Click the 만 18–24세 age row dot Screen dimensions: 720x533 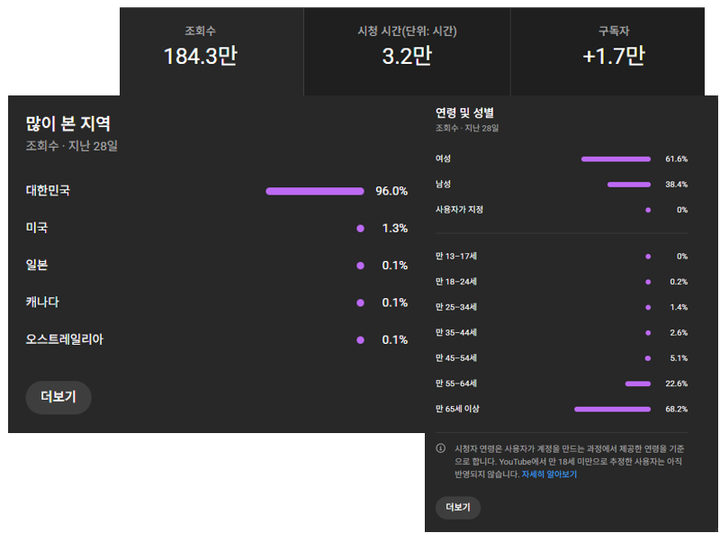[648, 282]
